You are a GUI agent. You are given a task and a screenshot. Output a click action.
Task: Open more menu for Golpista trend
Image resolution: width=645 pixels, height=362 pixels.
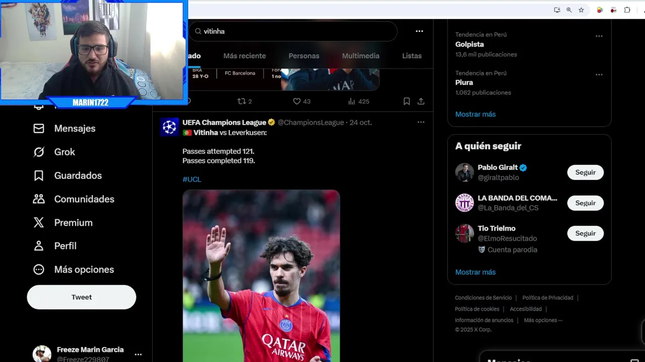pos(599,36)
